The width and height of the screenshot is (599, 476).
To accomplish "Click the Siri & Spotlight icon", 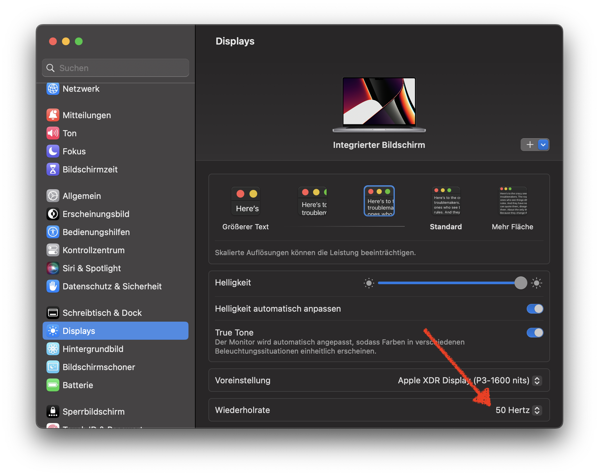I will (x=53, y=268).
